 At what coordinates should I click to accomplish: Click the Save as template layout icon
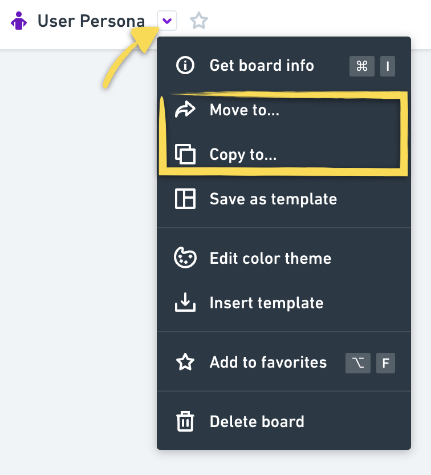click(x=185, y=199)
